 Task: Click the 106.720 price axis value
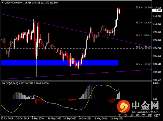click(157, 48)
